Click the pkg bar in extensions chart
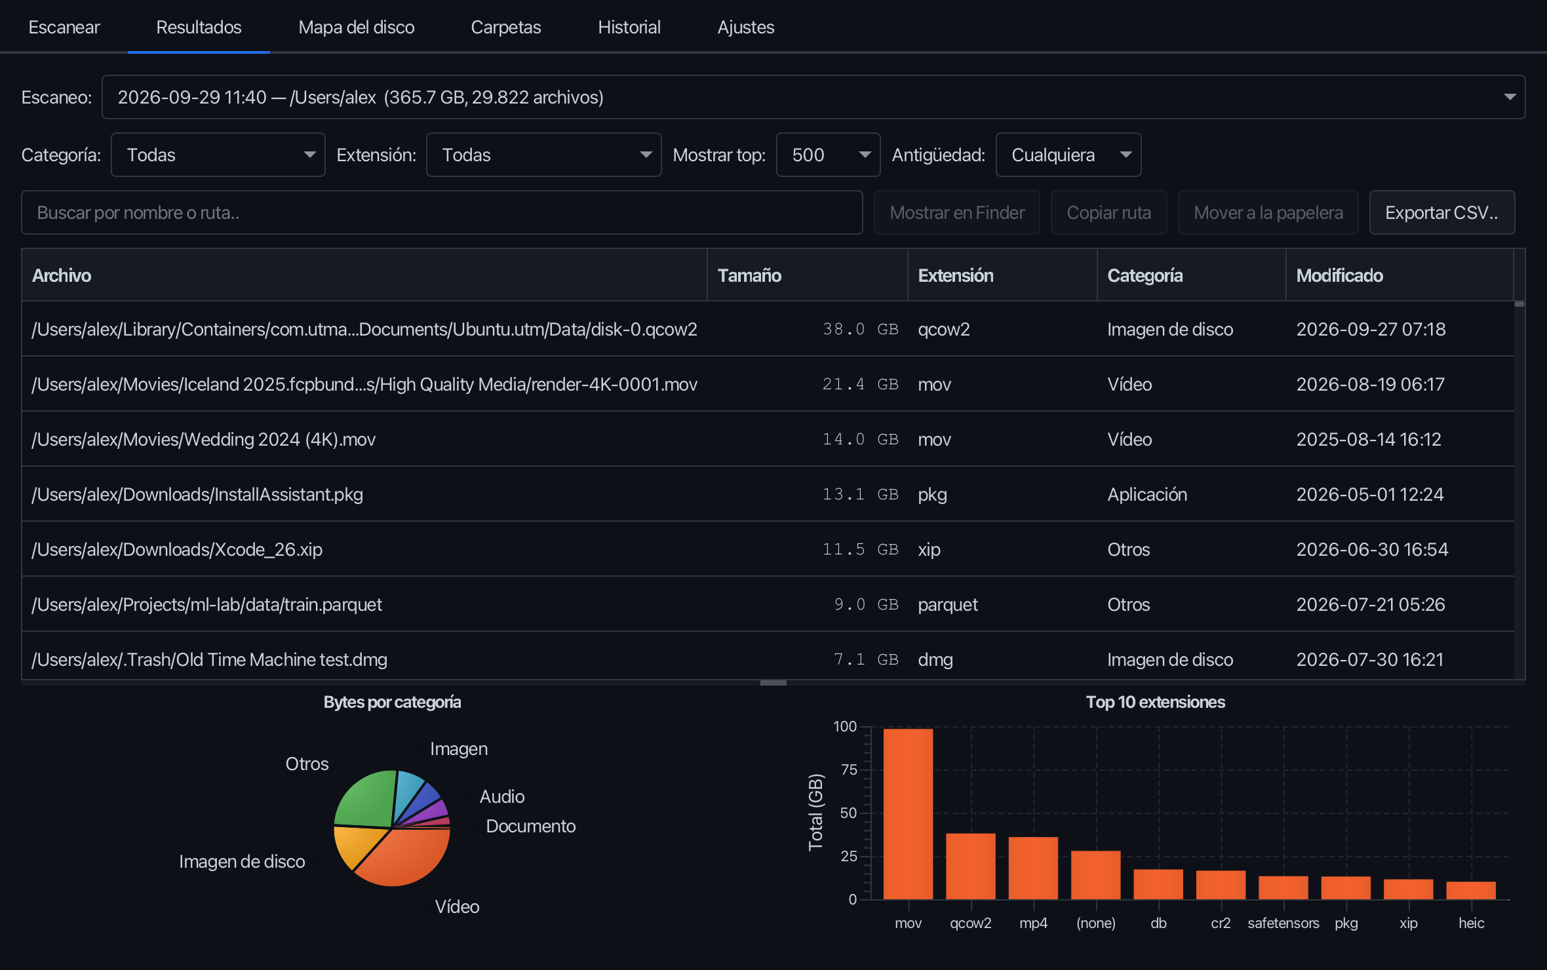The height and width of the screenshot is (970, 1547). click(1346, 887)
